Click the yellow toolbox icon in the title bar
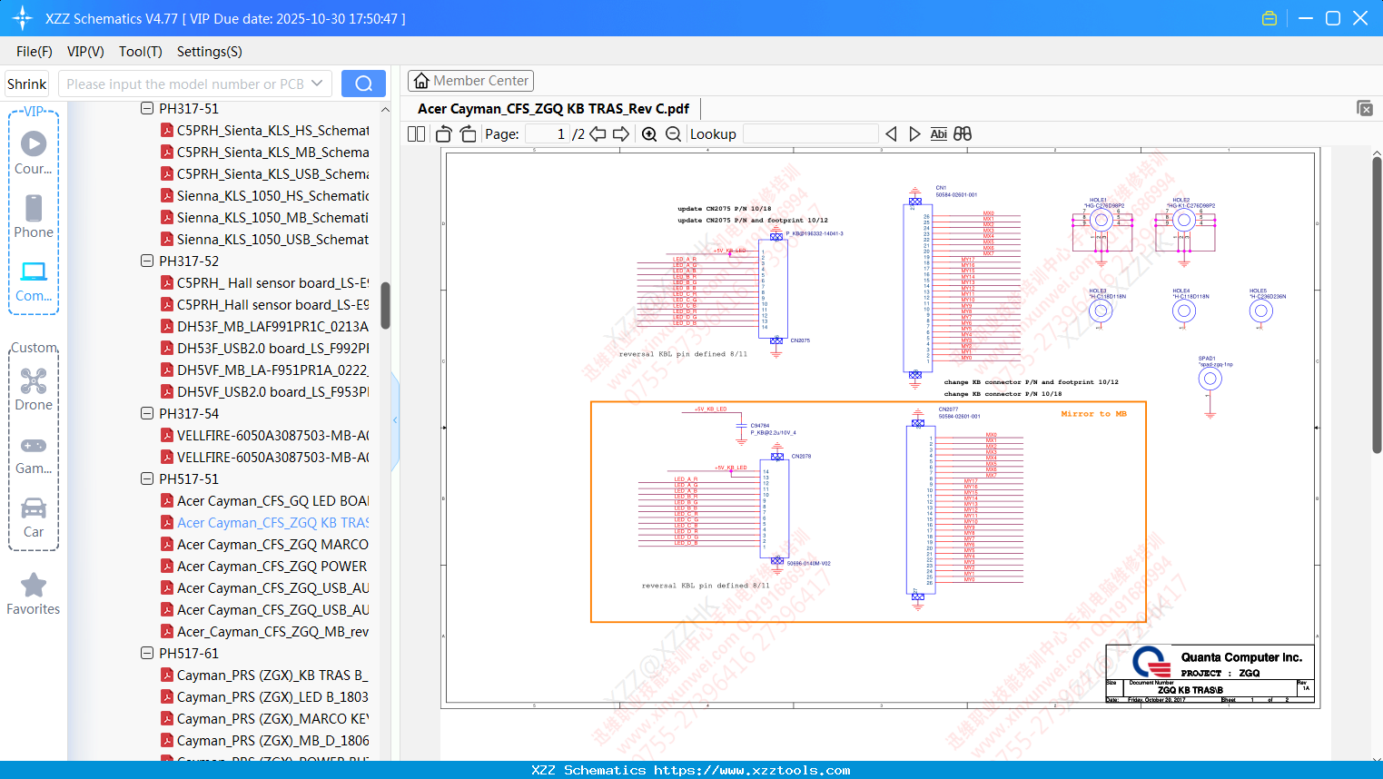The height and width of the screenshot is (779, 1383). tap(1269, 18)
